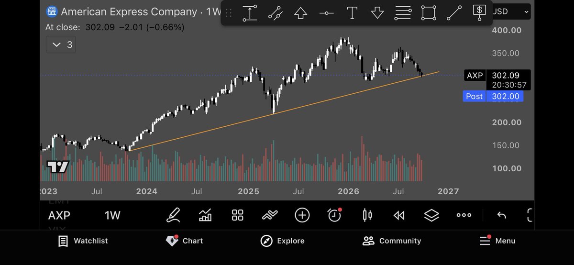This screenshot has height=265, width=574.
Task: Open the Menu tab
Action: (x=497, y=241)
